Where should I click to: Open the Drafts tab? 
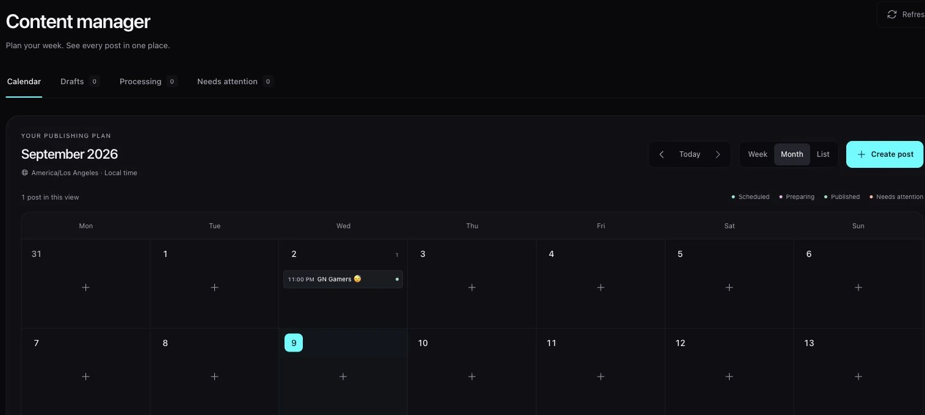[79, 81]
